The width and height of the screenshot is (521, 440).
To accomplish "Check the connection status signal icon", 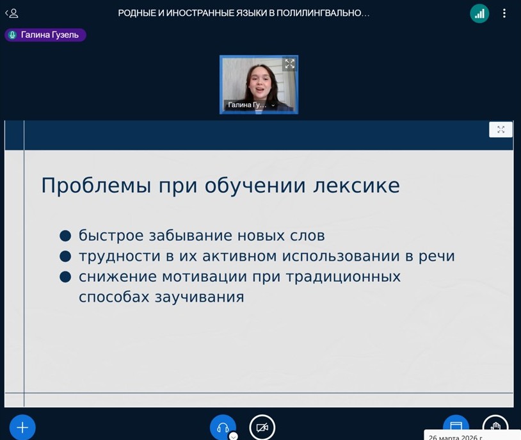I will click(479, 13).
